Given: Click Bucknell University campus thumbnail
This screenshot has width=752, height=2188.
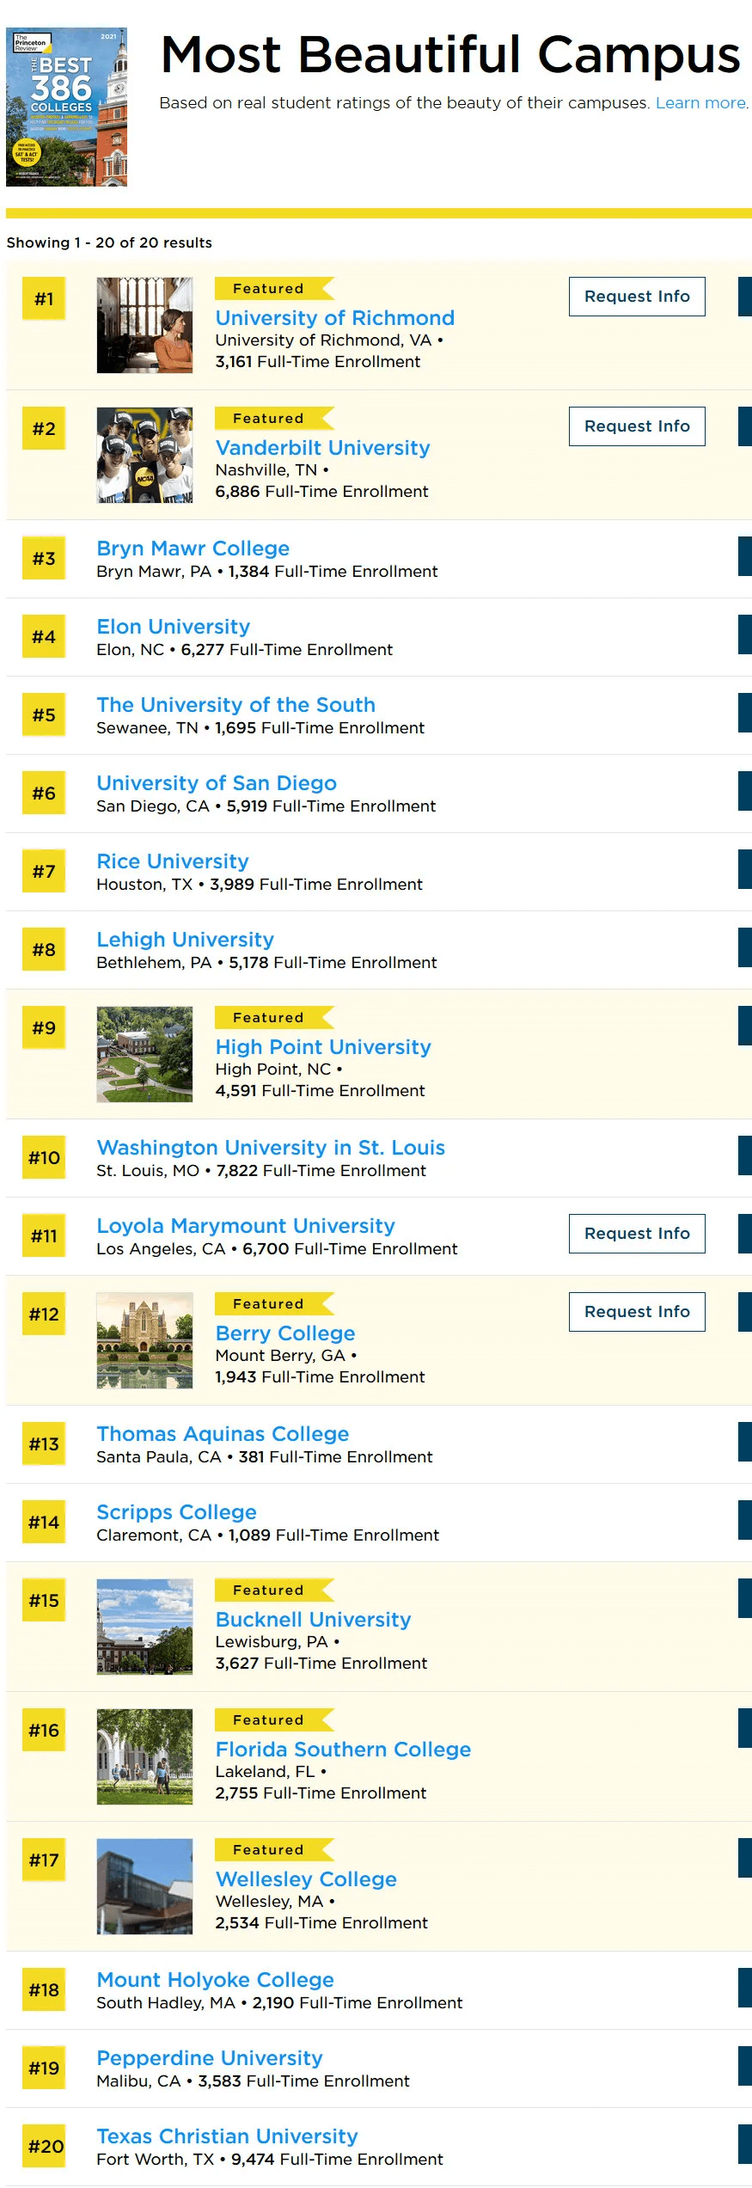Looking at the screenshot, I should point(144,1627).
